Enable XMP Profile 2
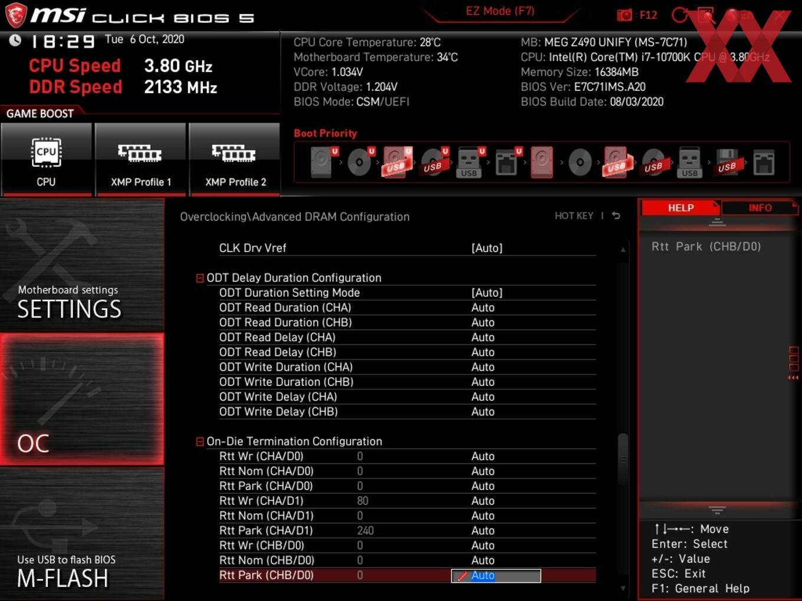This screenshot has height=601, width=802. point(235,160)
